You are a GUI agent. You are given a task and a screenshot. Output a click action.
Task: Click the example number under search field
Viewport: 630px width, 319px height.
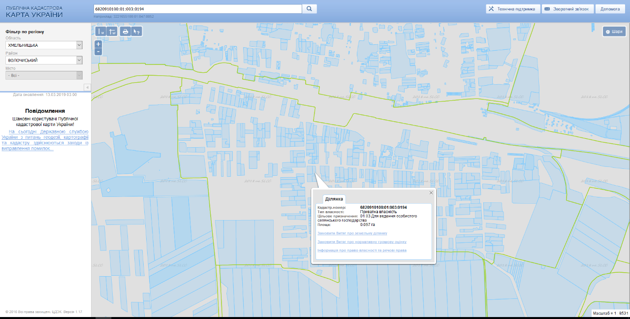tap(124, 17)
